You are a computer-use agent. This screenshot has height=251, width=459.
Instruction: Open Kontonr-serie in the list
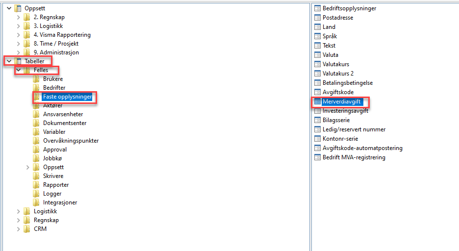[x=340, y=139]
